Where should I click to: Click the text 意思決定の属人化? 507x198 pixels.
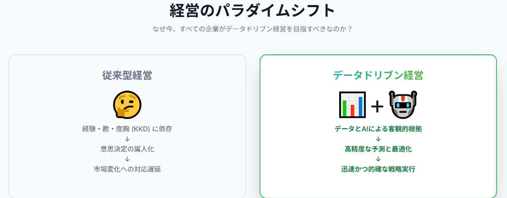[127, 149]
